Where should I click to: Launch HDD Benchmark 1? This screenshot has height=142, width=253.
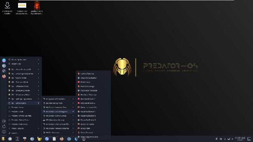(93, 99)
